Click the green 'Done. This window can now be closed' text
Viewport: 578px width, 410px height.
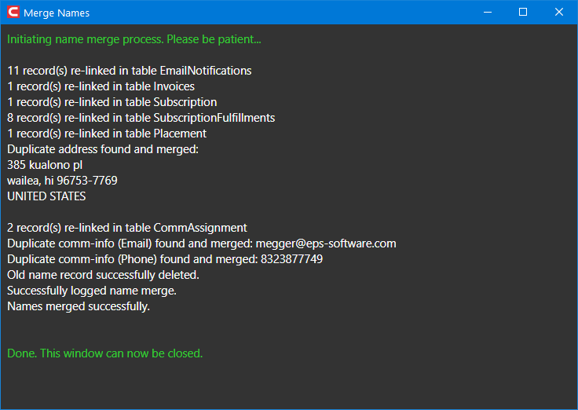[105, 353]
